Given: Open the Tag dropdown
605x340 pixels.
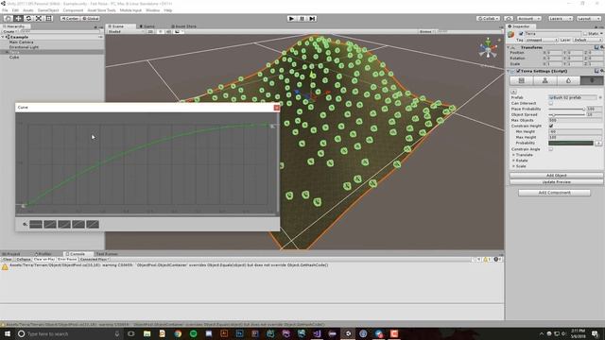Looking at the screenshot, I should [x=542, y=40].
